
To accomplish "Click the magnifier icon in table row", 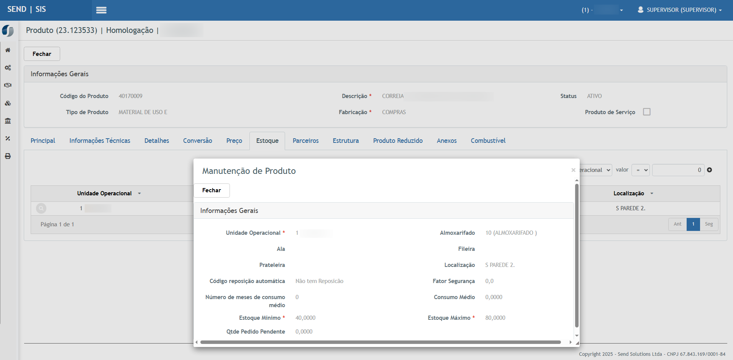I will pyautogui.click(x=41, y=208).
